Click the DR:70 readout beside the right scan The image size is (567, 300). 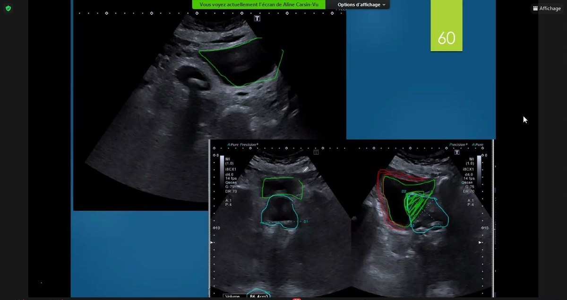coord(468,191)
